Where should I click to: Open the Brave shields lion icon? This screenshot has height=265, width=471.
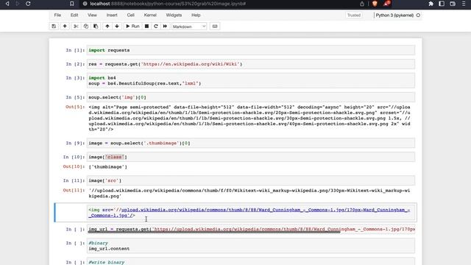pos(375,4)
